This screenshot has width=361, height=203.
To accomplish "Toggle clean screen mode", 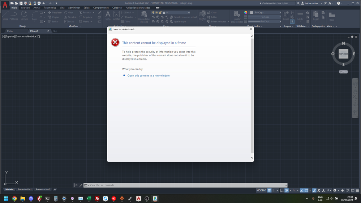I will pos(353,190).
